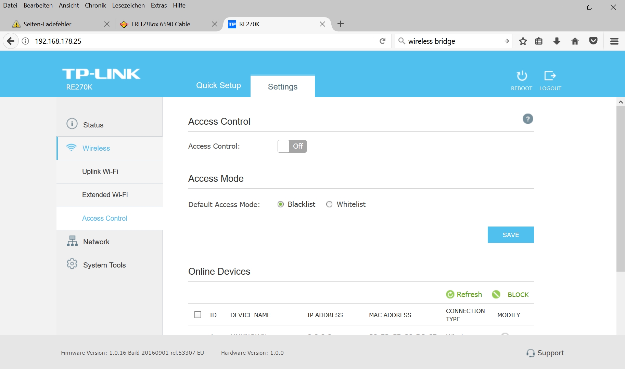Screen dimensions: 625x369
Task: Click the Network icon in sidebar
Action: click(x=72, y=241)
